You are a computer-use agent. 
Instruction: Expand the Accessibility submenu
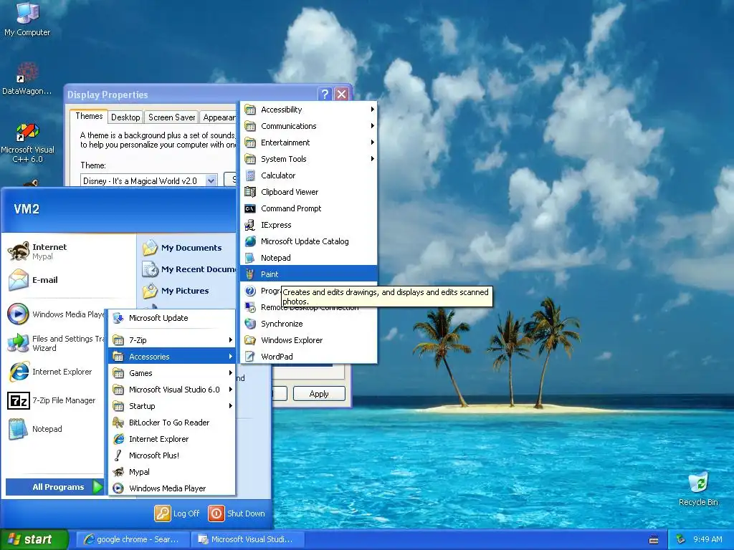308,110
